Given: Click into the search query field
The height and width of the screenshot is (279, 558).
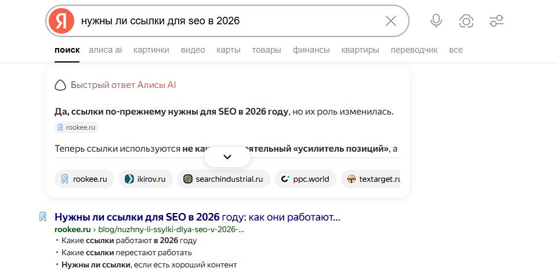Looking at the screenshot, I should point(226,21).
